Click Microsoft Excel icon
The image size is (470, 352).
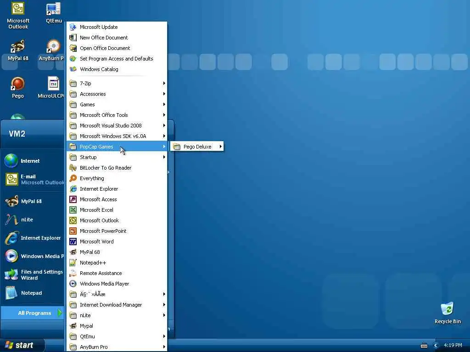pos(73,210)
